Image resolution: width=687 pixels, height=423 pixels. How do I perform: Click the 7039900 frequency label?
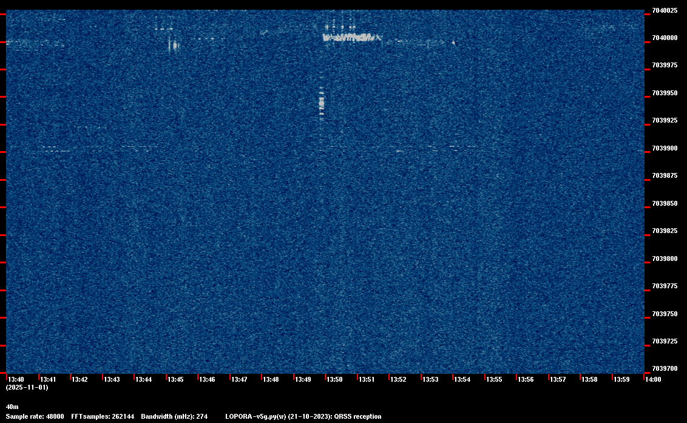pyautogui.click(x=665, y=148)
